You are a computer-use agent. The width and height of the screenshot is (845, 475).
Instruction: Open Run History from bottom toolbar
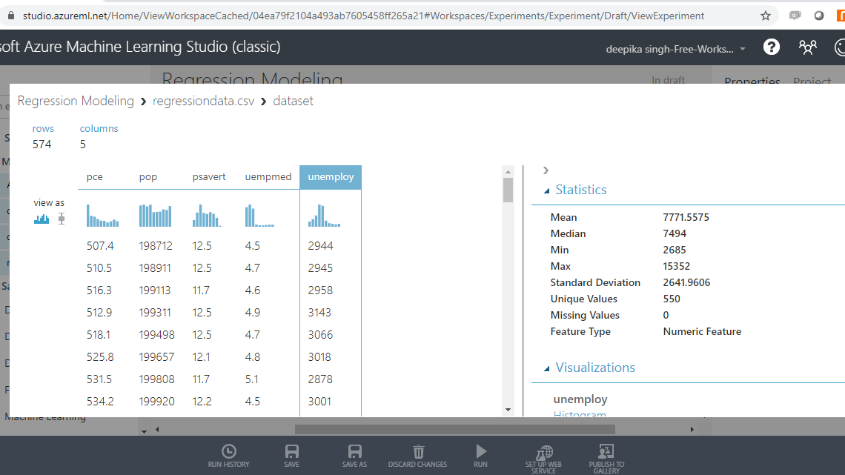(x=228, y=456)
